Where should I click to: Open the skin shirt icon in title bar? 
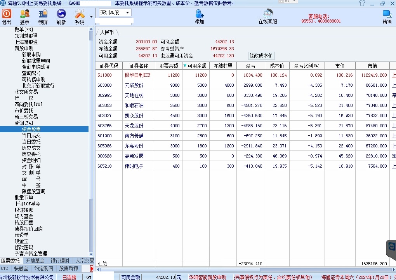coord(362,3)
